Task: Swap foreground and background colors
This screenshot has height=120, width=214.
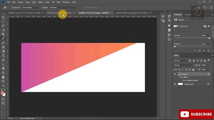Action: pyautogui.click(x=4, y=89)
